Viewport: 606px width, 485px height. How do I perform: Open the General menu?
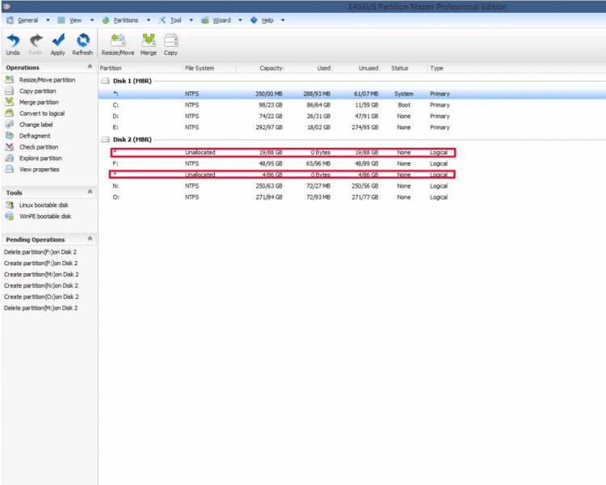click(x=27, y=20)
